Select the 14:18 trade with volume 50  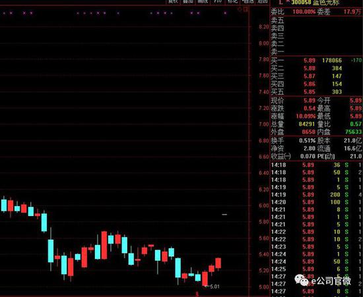pos(316,173)
